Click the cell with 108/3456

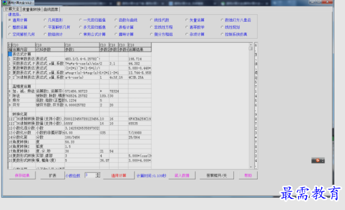82,138
